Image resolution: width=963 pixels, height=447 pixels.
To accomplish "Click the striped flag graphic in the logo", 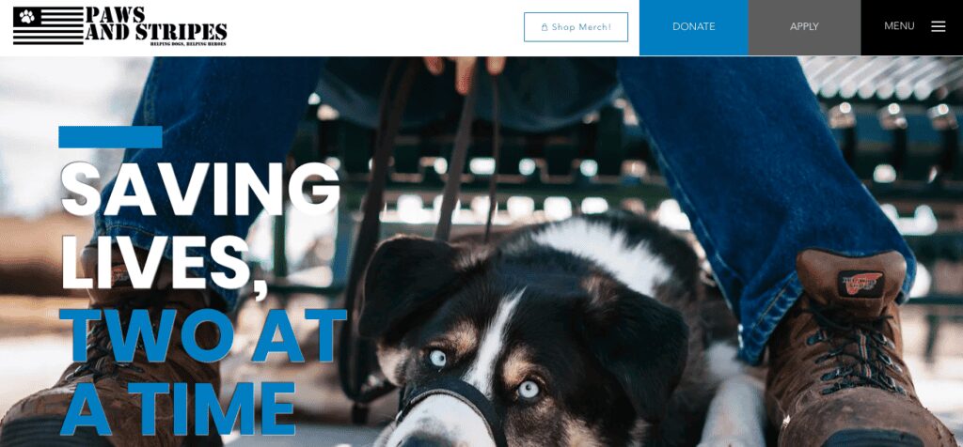I will (48, 25).
